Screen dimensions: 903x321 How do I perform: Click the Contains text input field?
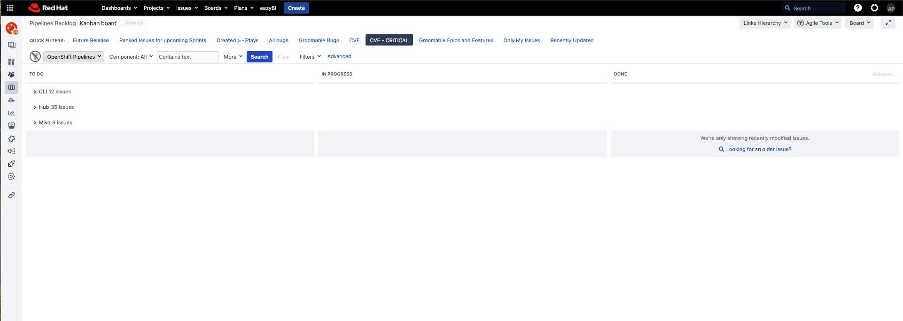(188, 57)
